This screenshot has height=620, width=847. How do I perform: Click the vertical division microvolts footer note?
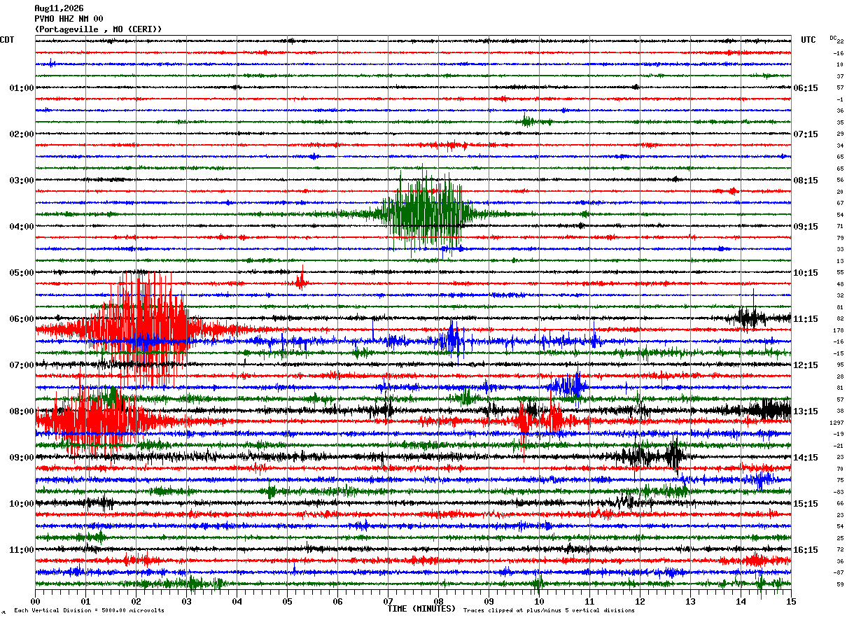coord(89,610)
